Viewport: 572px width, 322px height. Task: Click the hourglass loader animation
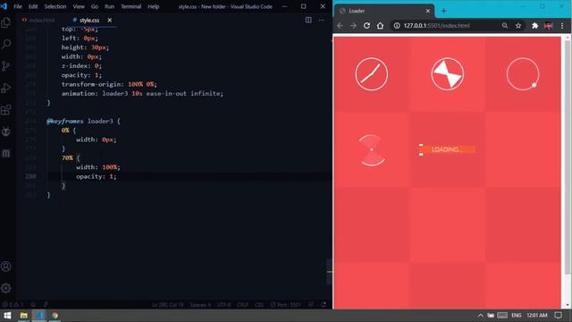pos(447,74)
